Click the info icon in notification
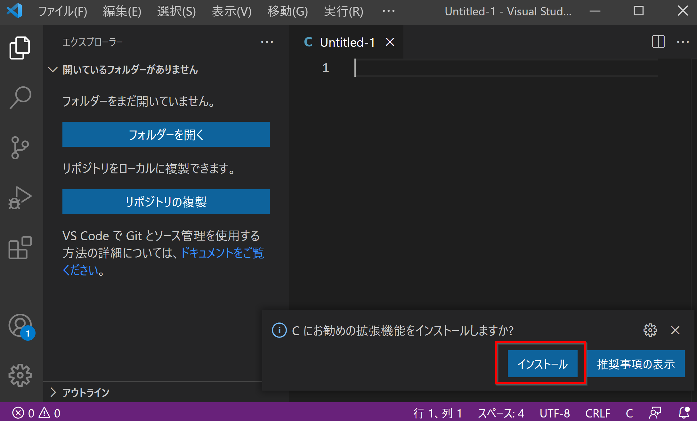This screenshot has height=421, width=697. click(x=279, y=330)
